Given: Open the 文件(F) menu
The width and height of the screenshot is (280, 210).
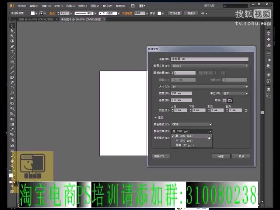Looking at the screenshot, I should (22, 6).
